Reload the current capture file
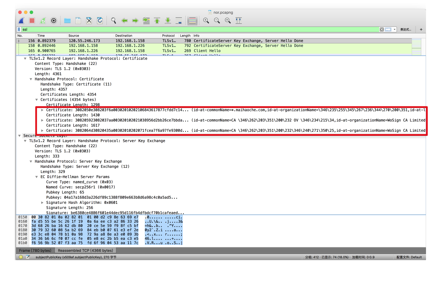 click(100, 21)
